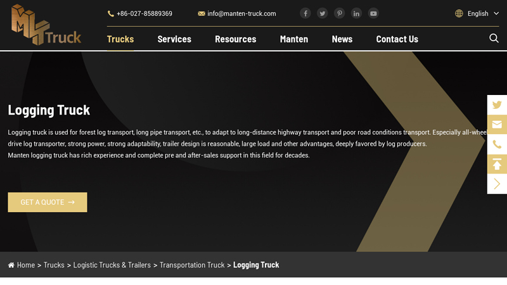507x285 pixels.
Task: Click the back-to-top arrow in sidebar
Action: pos(497,164)
